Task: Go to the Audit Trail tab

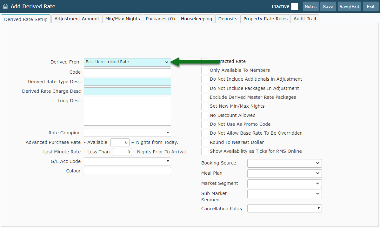Action: 305,19
